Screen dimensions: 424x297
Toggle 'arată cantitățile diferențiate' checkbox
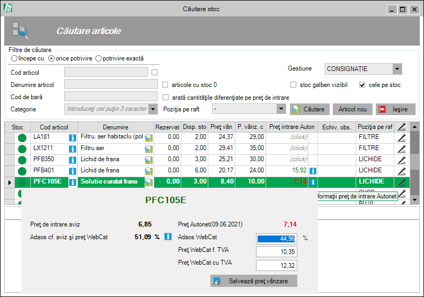(x=165, y=98)
